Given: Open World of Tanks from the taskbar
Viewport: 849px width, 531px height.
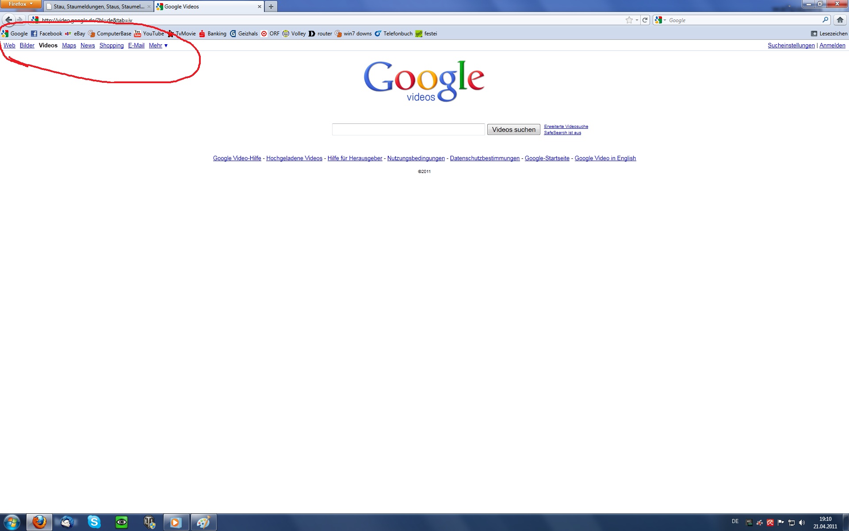Looking at the screenshot, I should 149,522.
